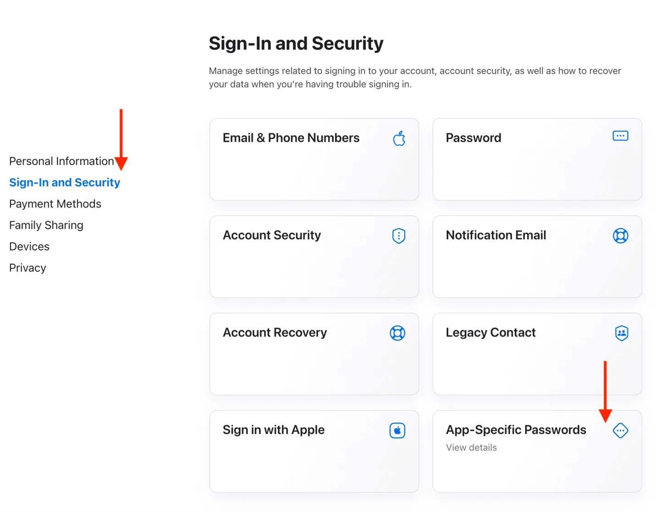The width and height of the screenshot is (660, 512).
Task: Click the Apple ID icon on Email & Phone Numbers
Action: pos(399,138)
